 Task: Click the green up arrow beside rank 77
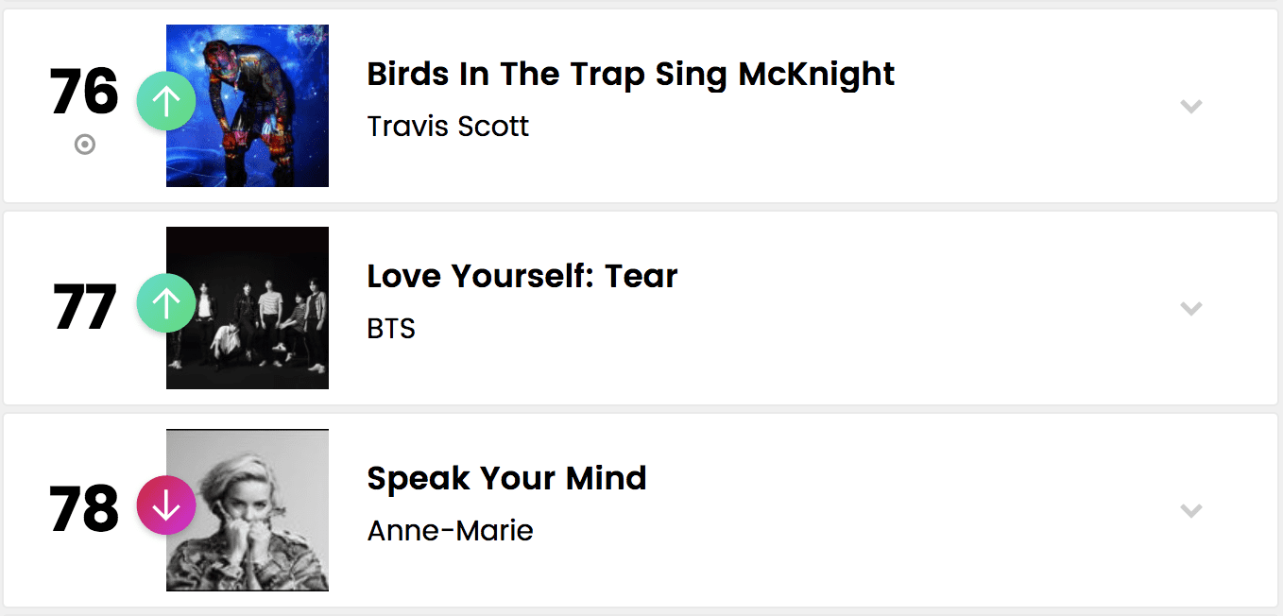tap(166, 303)
